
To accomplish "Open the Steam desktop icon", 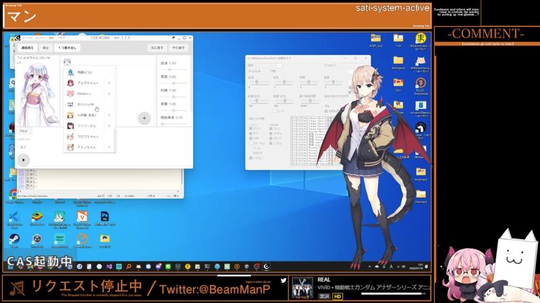I will pos(14,240).
